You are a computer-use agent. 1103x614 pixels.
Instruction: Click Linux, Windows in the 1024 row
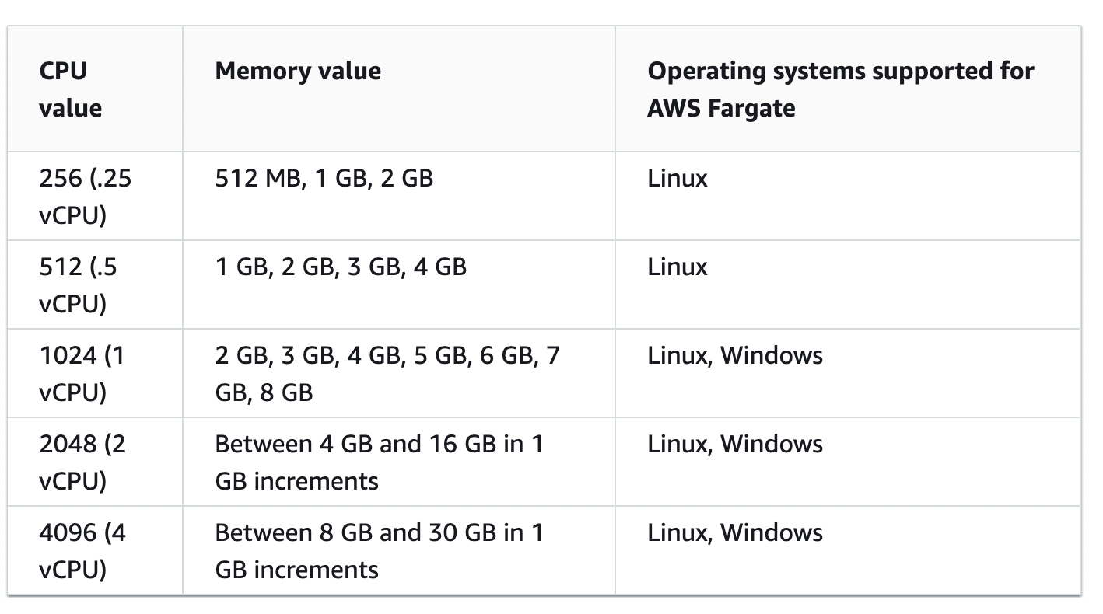coord(735,356)
